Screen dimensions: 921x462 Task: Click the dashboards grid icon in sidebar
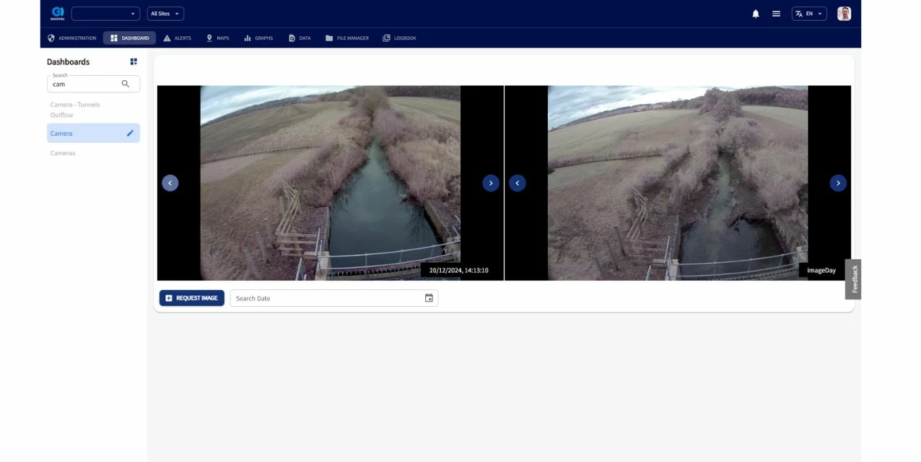134,62
